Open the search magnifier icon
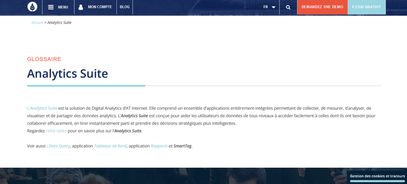 click(288, 7)
